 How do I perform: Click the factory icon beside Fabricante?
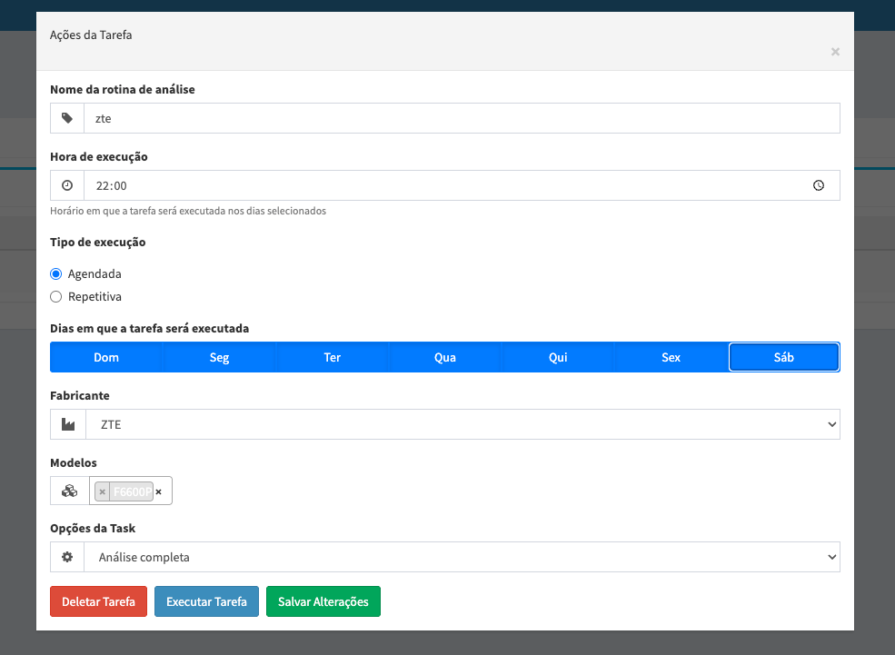pyautogui.click(x=68, y=424)
